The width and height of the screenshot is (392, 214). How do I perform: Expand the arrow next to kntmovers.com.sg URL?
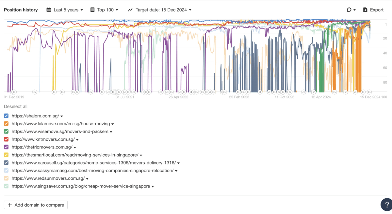(x=77, y=140)
